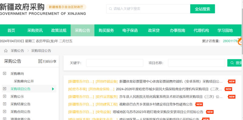Focus the site-wide keyword search field
The image size is (243, 120).
click(148, 9)
